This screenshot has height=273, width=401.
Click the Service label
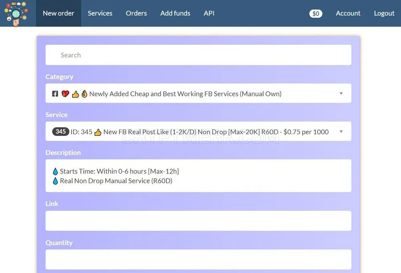57,115
